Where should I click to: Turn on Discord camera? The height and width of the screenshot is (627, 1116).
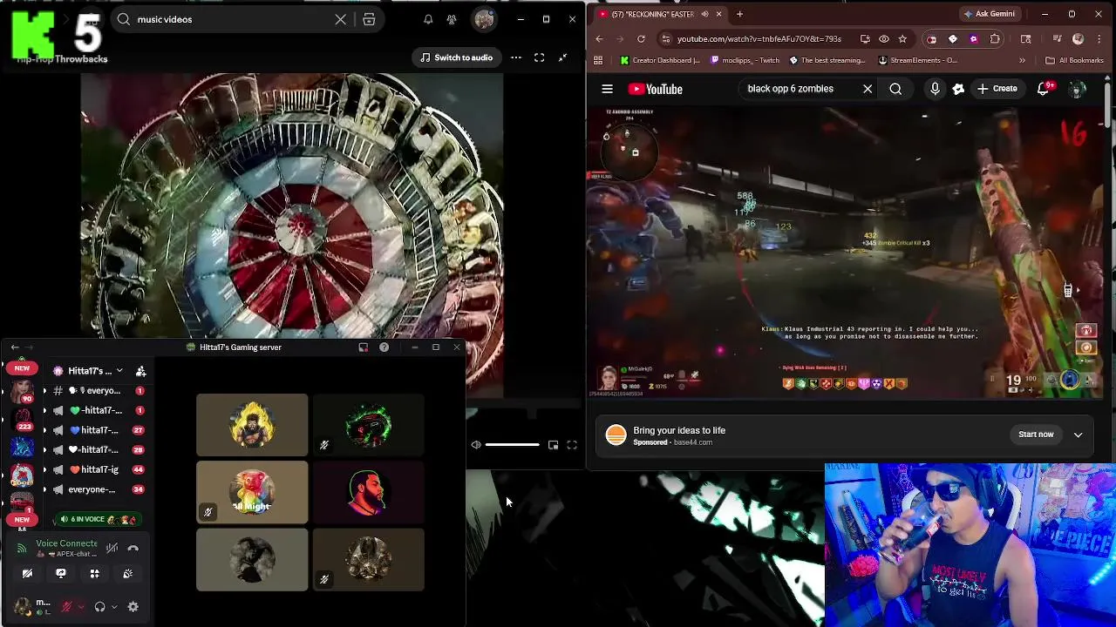coord(27,574)
